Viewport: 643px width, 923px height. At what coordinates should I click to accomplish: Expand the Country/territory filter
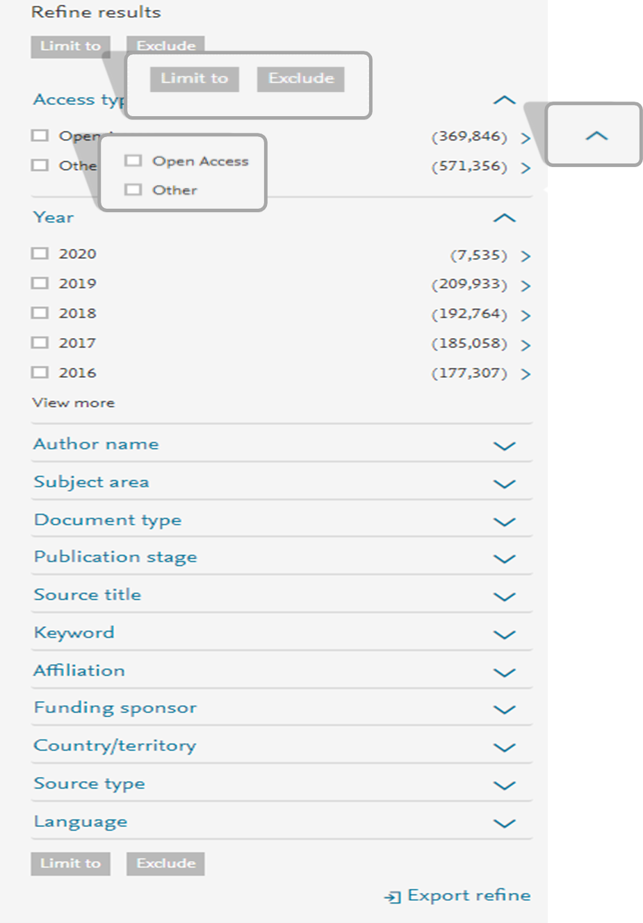coord(504,747)
